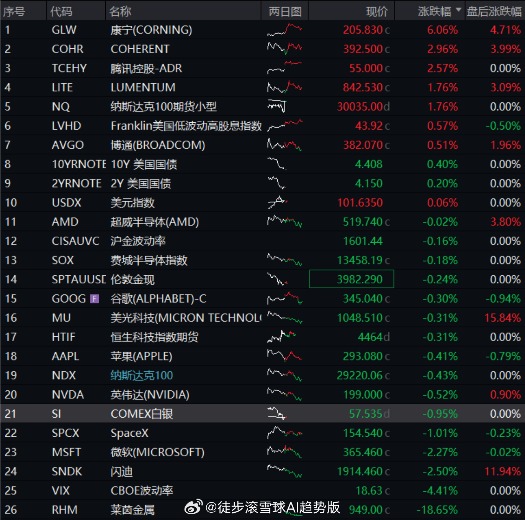Click RHM change value -18.65%
Screen dimensions: 525x520
click(437, 510)
